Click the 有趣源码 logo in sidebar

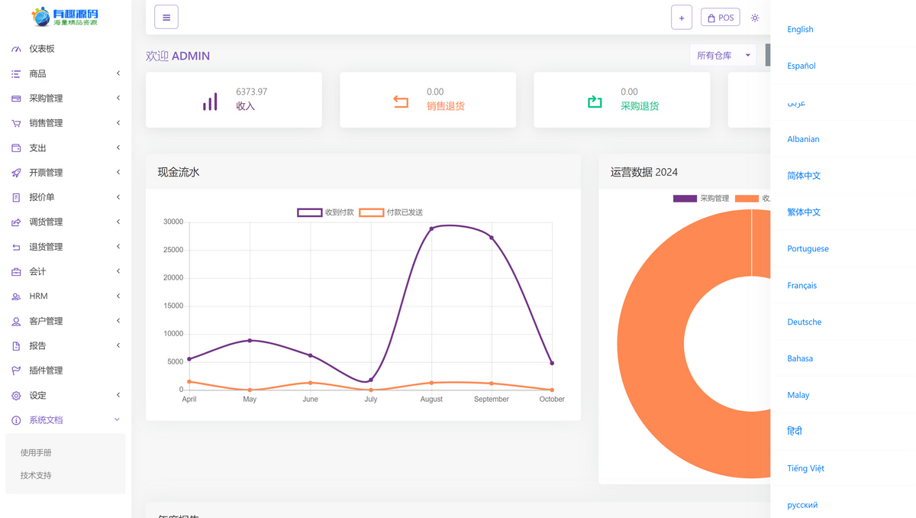click(65, 17)
